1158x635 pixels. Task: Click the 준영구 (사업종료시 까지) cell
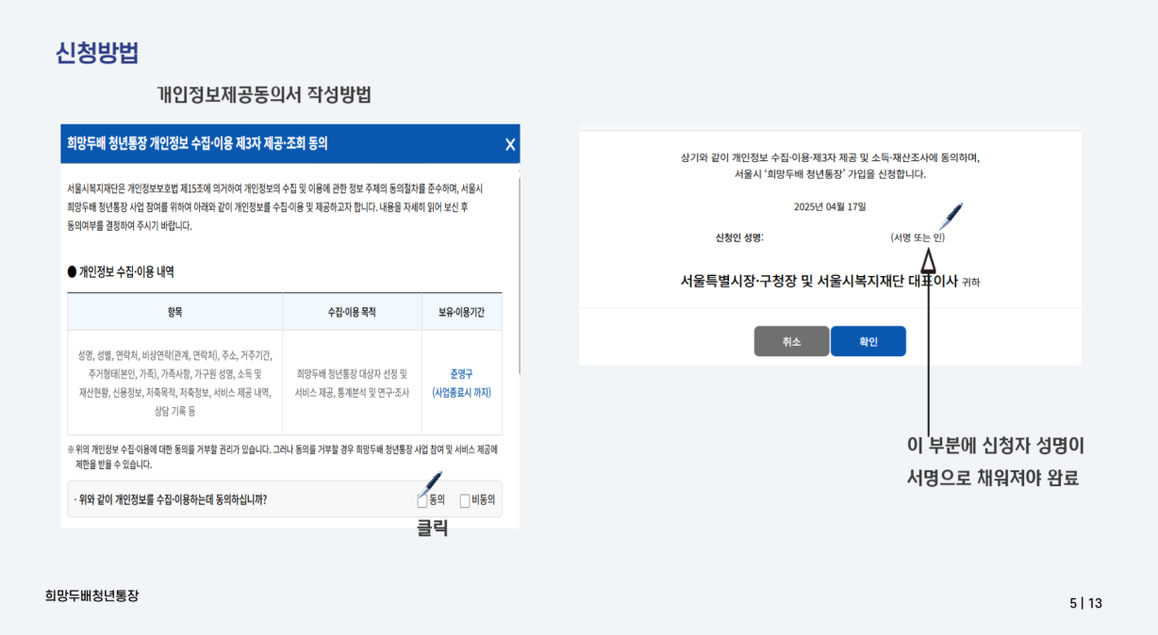(461, 383)
